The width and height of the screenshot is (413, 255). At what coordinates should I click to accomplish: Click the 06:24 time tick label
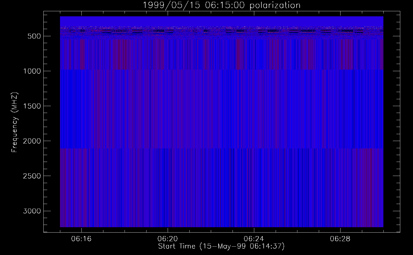click(254, 239)
